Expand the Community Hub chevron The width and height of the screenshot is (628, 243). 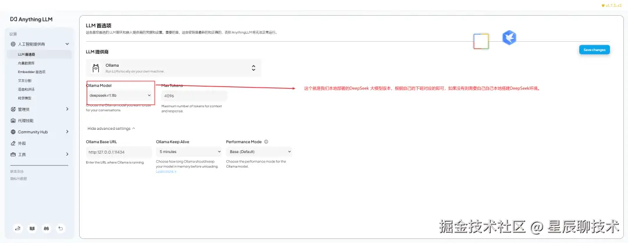coord(67,132)
